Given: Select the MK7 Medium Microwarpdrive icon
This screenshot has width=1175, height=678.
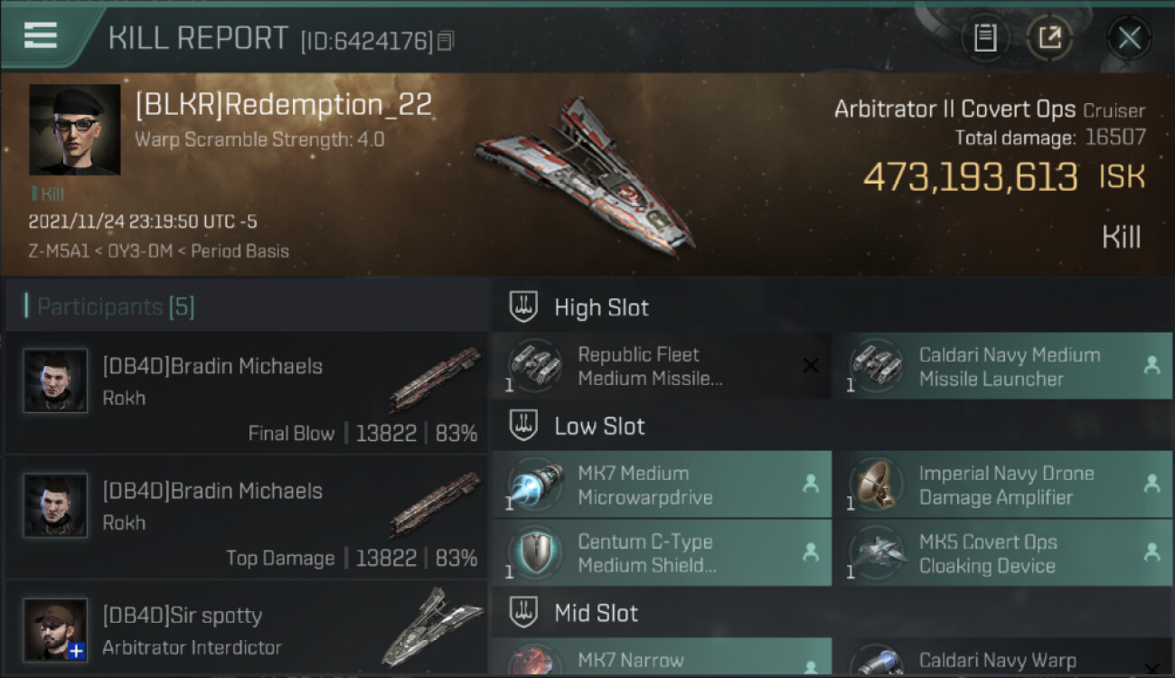Looking at the screenshot, I should click(x=536, y=485).
